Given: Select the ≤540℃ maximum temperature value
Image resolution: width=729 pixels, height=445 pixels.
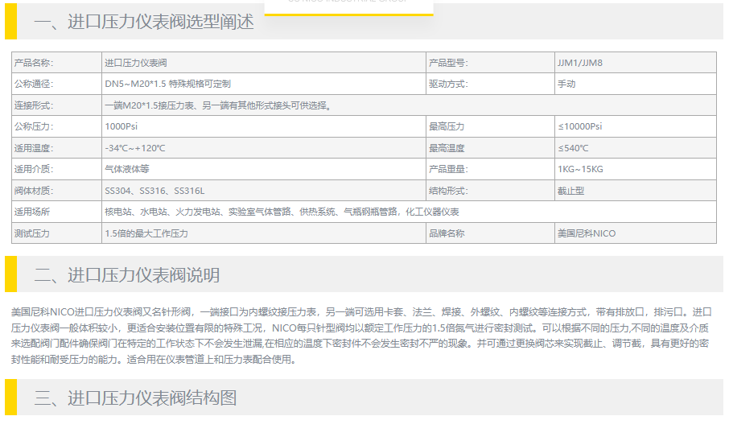Looking at the screenshot, I should [573, 148].
